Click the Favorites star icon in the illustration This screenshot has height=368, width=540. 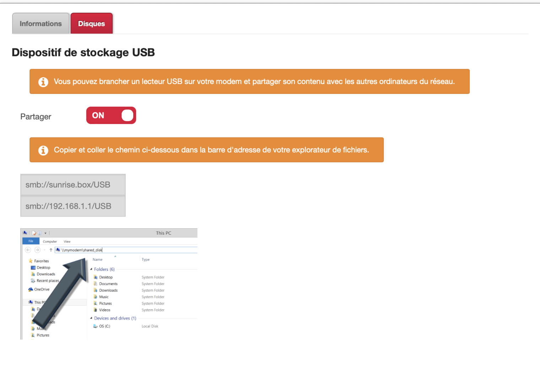pos(31,261)
